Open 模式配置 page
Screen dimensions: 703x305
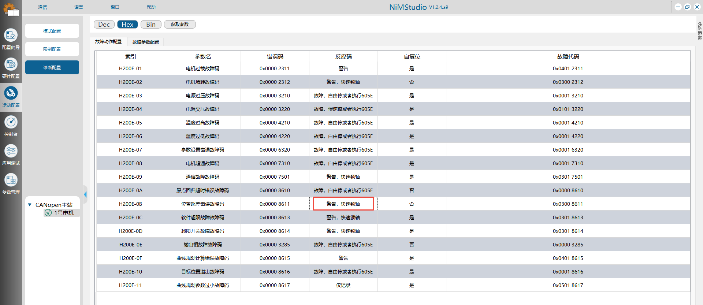tap(52, 31)
